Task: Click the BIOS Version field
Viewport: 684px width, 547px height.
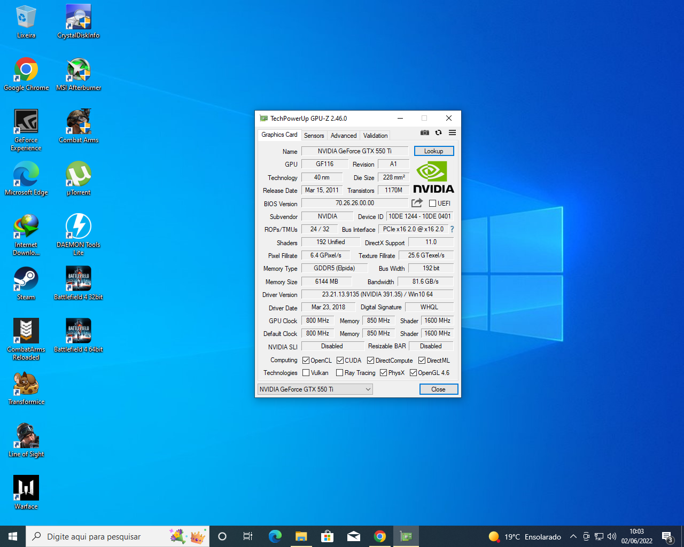Action: (355, 203)
